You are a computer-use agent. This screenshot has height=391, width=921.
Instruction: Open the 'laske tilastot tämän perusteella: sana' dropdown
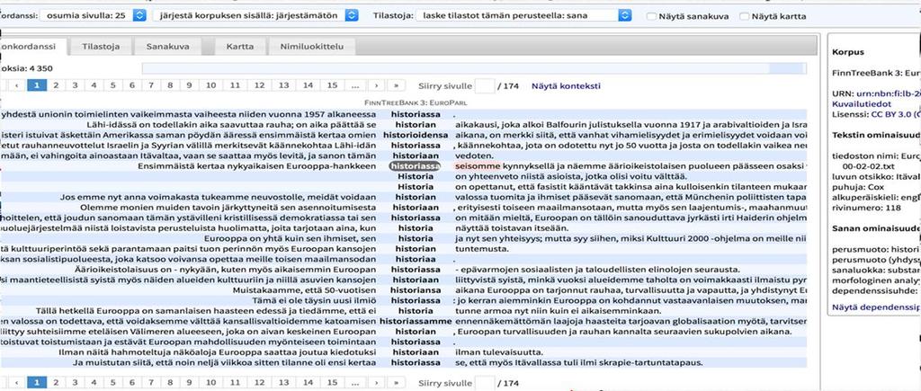coord(523,16)
